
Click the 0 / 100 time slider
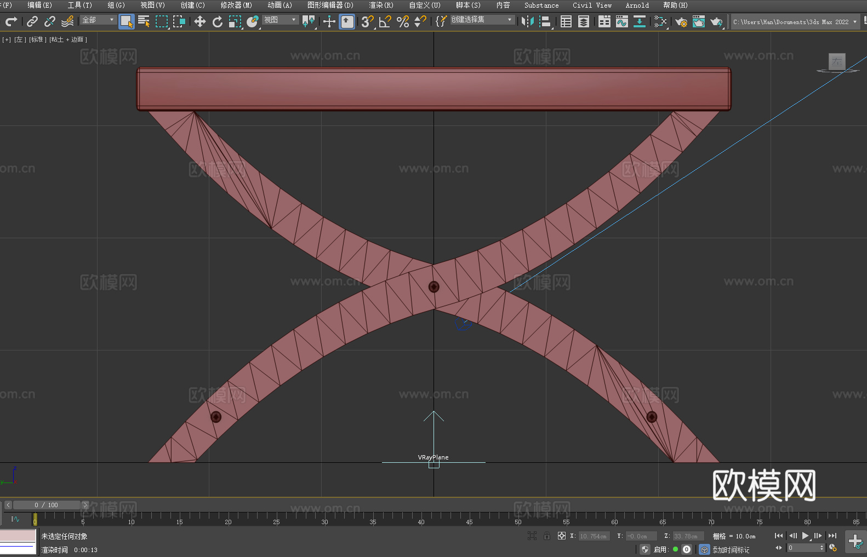[x=47, y=505]
